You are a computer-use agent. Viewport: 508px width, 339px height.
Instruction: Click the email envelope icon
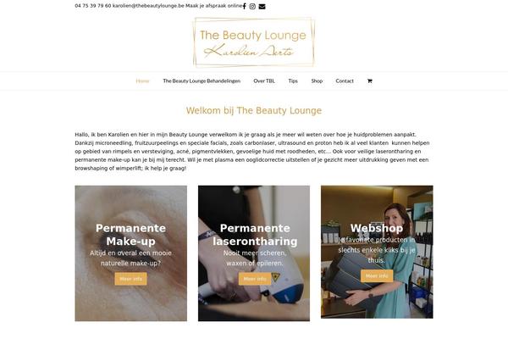(x=262, y=7)
